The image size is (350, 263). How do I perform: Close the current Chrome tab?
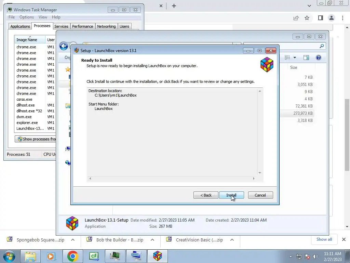pos(161,6)
